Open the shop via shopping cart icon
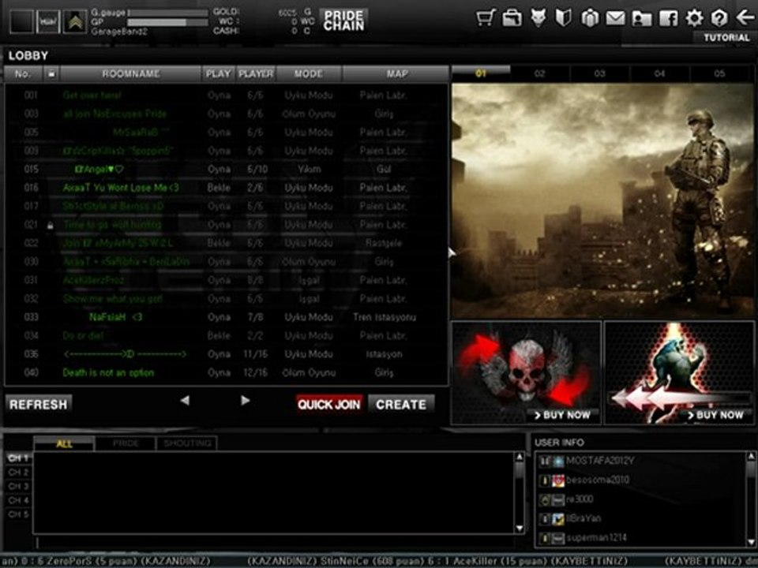758x568 pixels. pyautogui.click(x=486, y=18)
